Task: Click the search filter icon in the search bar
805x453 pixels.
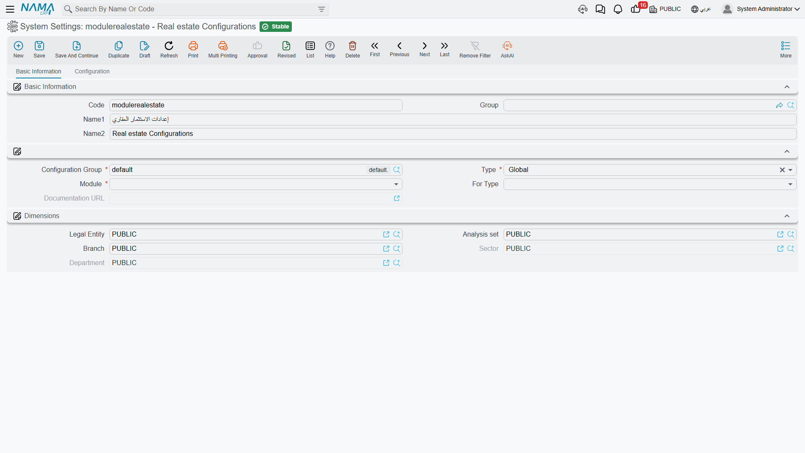Action: (322, 9)
